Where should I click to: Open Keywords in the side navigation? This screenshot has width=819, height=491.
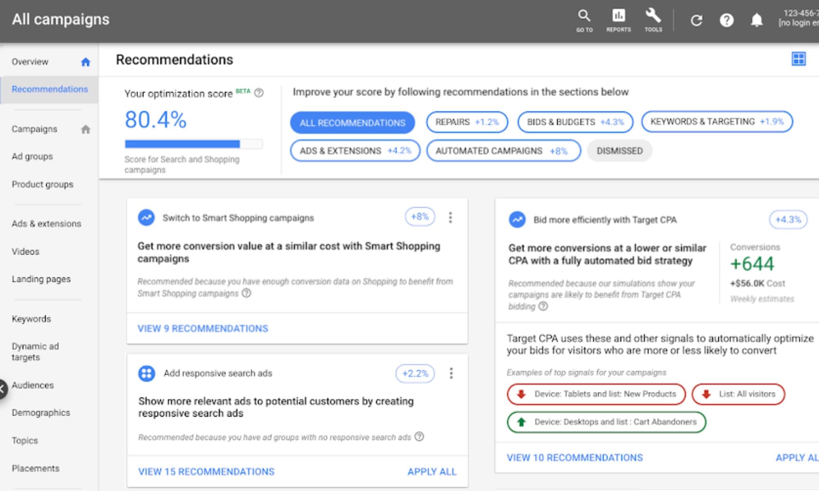(31, 319)
